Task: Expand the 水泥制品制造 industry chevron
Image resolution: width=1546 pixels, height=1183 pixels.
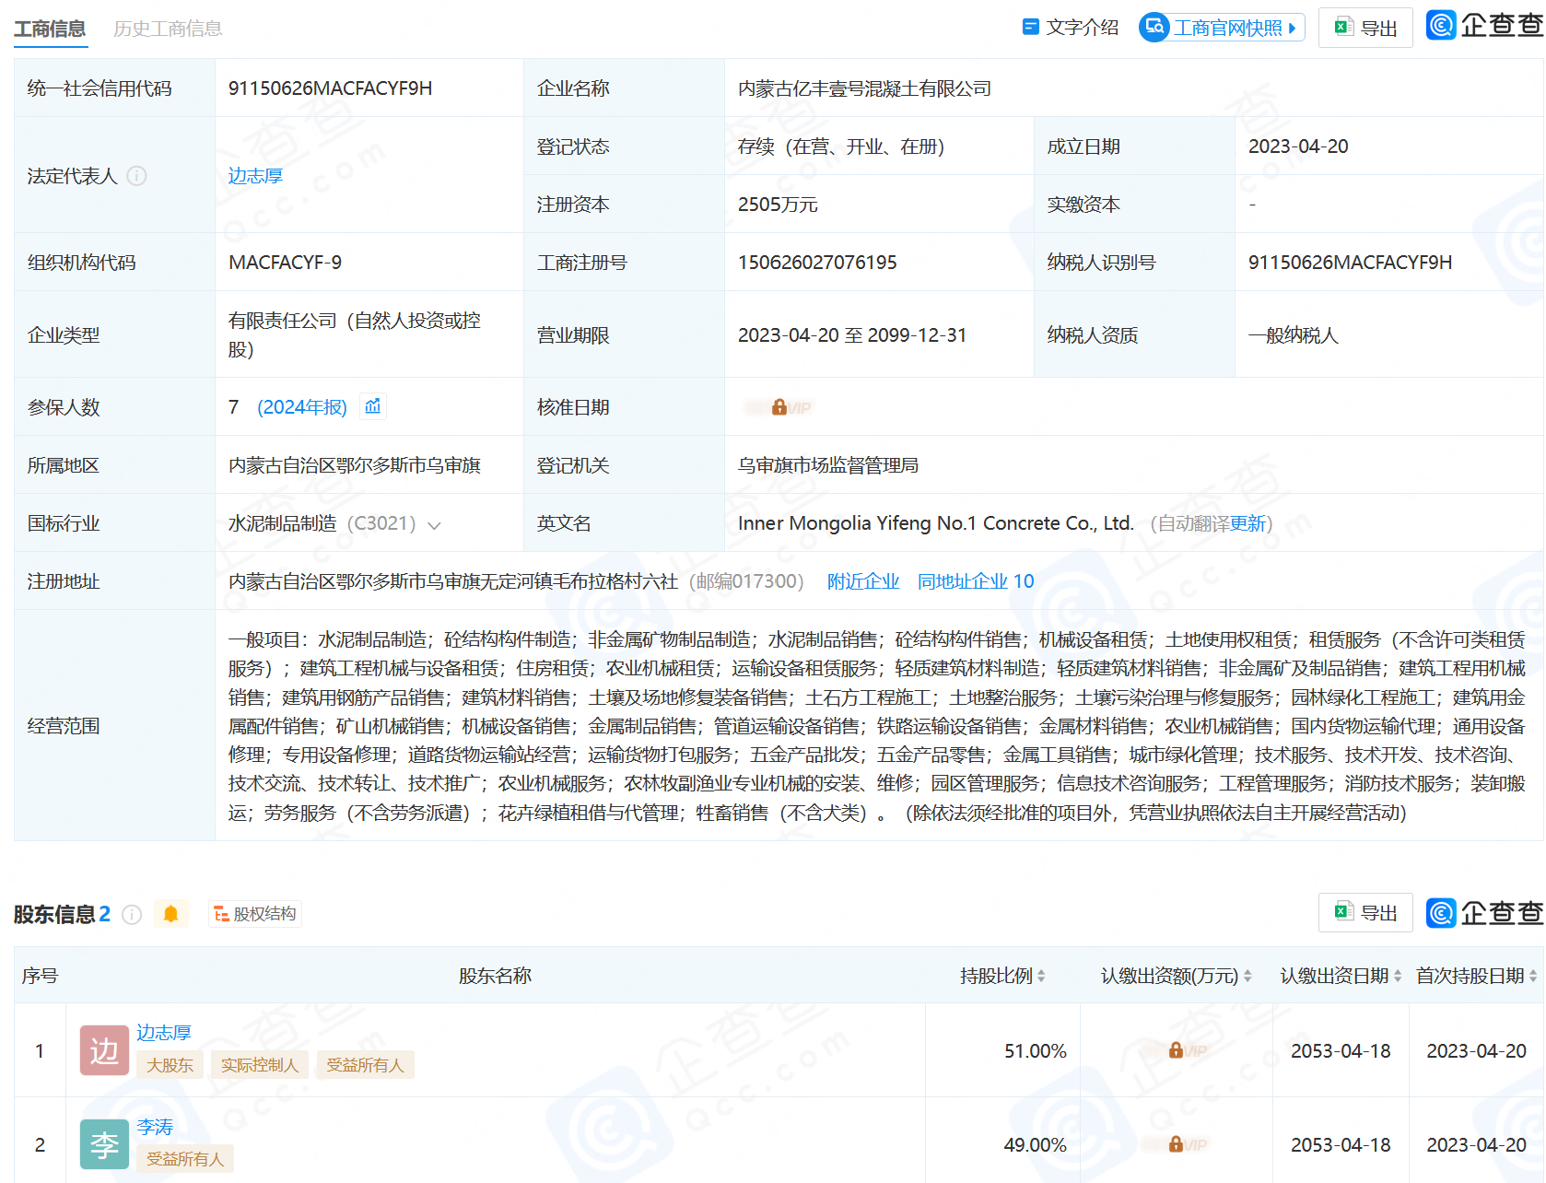Action: click(434, 525)
